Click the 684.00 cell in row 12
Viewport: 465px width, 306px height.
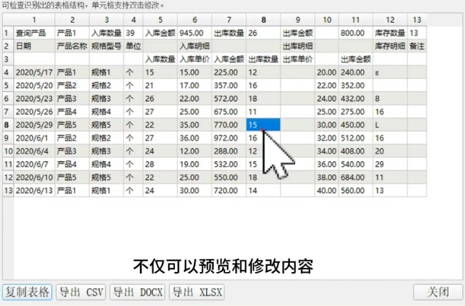click(x=356, y=177)
